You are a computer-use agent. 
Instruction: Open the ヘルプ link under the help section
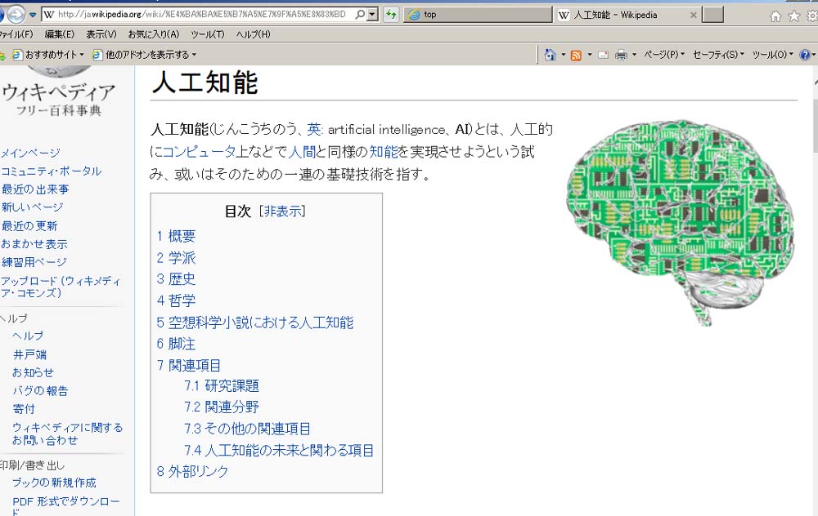click(x=28, y=336)
